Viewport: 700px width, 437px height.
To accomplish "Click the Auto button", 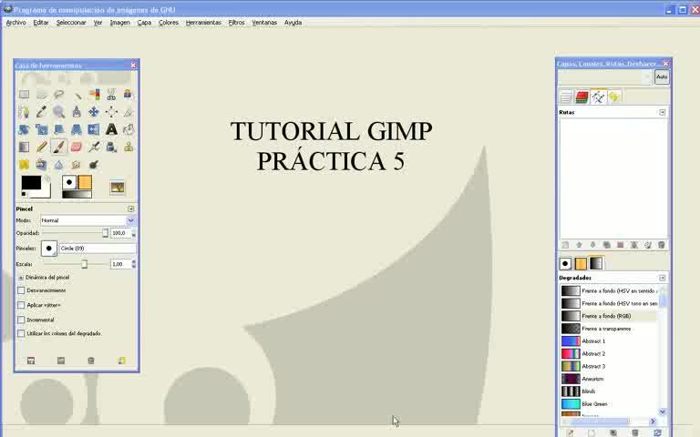I will point(662,77).
